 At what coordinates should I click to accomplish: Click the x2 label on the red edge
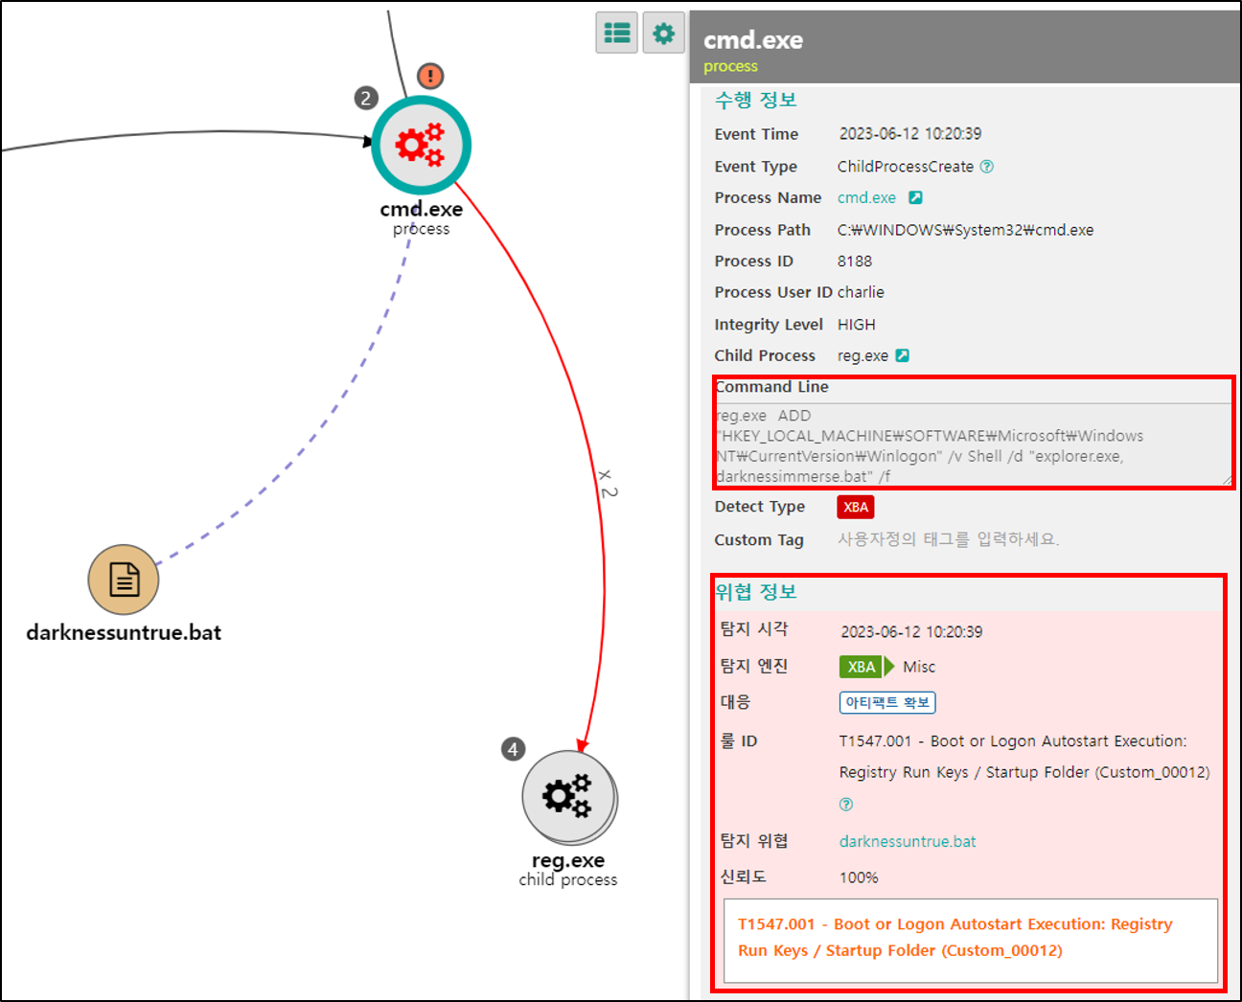[609, 483]
